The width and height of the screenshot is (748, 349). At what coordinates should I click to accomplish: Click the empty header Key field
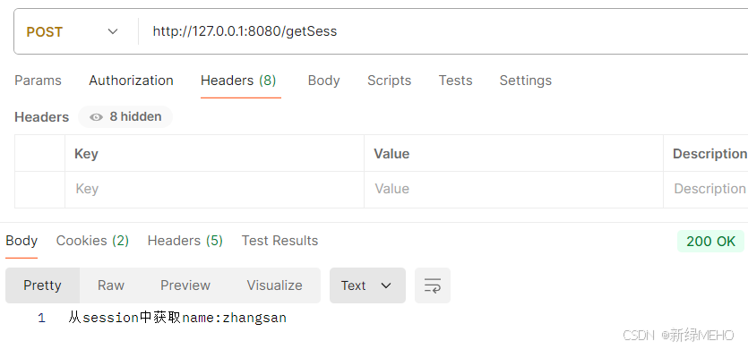[x=214, y=190]
